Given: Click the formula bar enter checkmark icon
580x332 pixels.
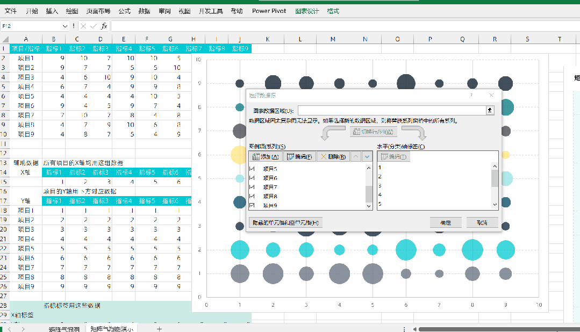Looking at the screenshot, I should pyautogui.click(x=94, y=26).
